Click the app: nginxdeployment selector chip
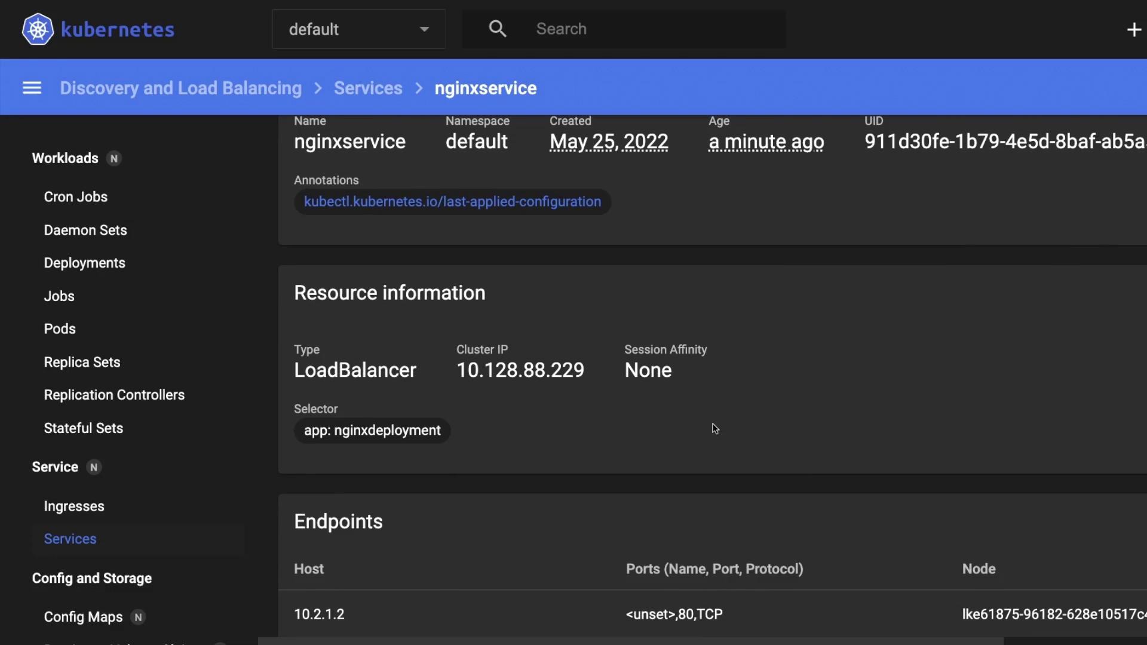1147x645 pixels. 372,431
